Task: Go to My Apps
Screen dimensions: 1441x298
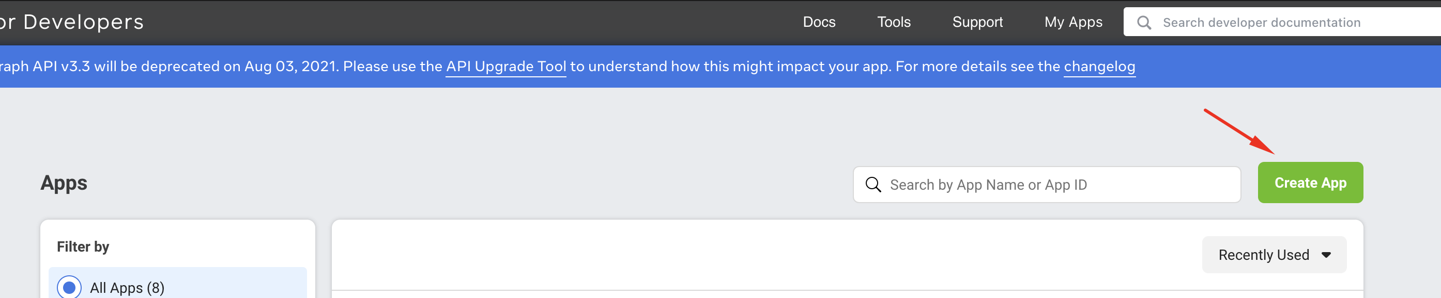Action: (x=1073, y=22)
